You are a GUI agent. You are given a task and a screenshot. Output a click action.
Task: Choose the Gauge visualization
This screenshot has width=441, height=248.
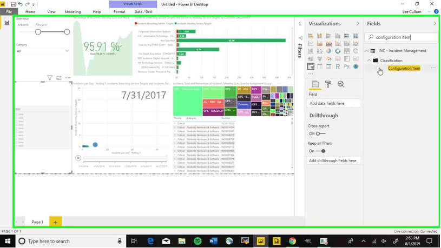tap(328, 59)
